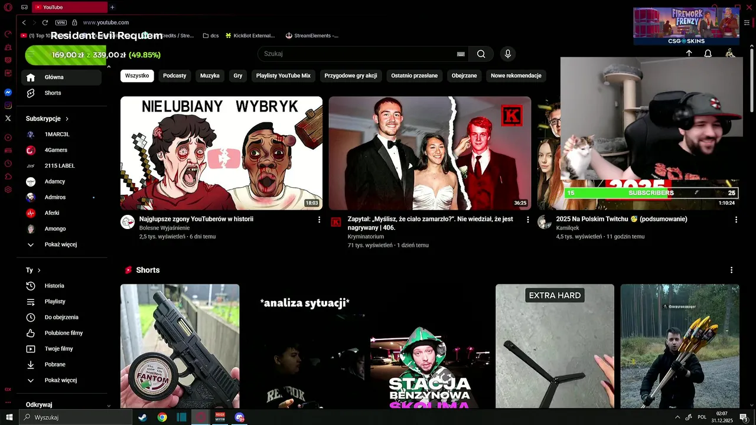The width and height of the screenshot is (756, 425).
Task: Open the Kryminatorium channel avatar icon
Action: click(336, 222)
